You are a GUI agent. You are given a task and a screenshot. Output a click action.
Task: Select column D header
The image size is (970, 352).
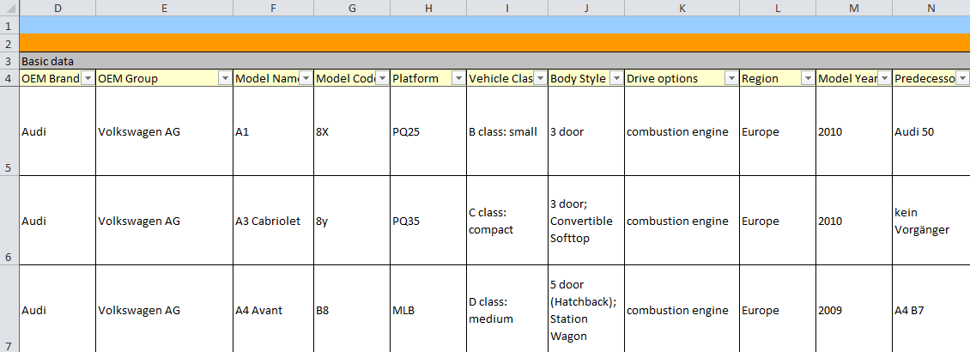coord(58,8)
